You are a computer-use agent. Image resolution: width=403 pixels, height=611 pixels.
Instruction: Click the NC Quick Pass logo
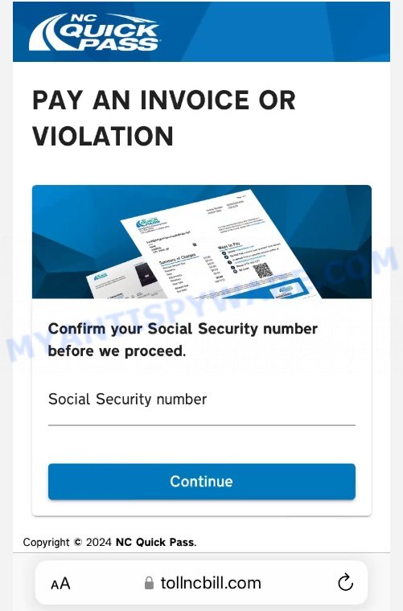coord(94,32)
